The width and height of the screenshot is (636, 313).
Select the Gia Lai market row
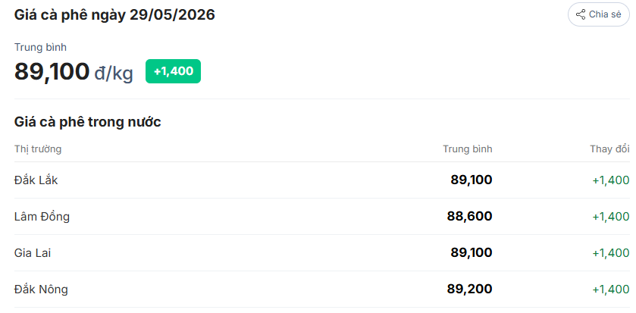tap(322, 253)
